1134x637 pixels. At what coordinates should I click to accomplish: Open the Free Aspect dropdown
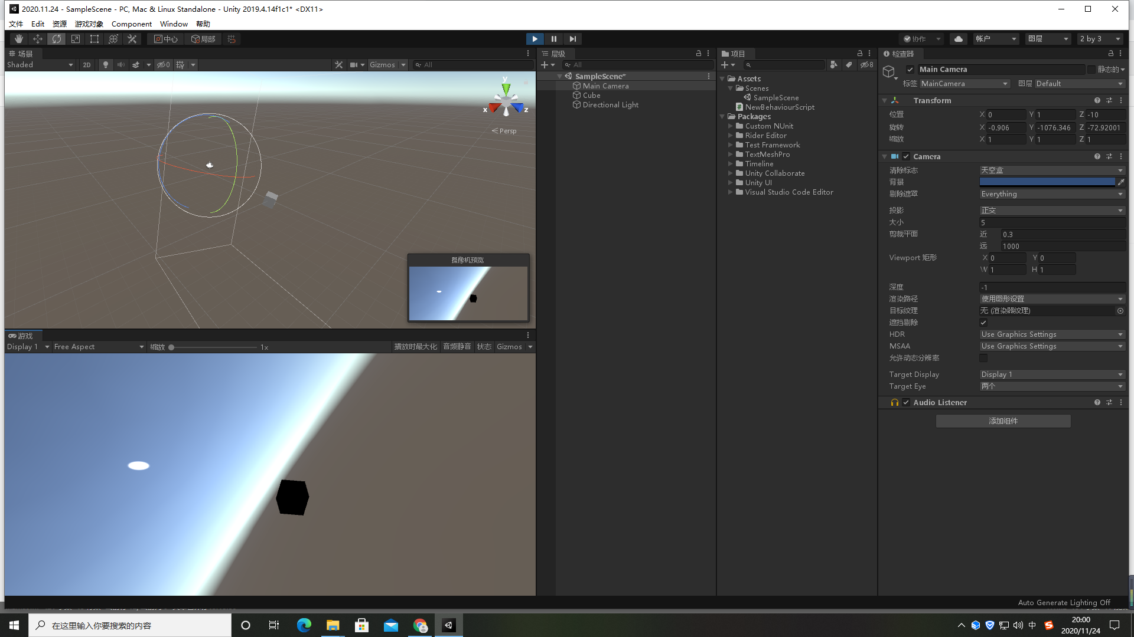99,347
